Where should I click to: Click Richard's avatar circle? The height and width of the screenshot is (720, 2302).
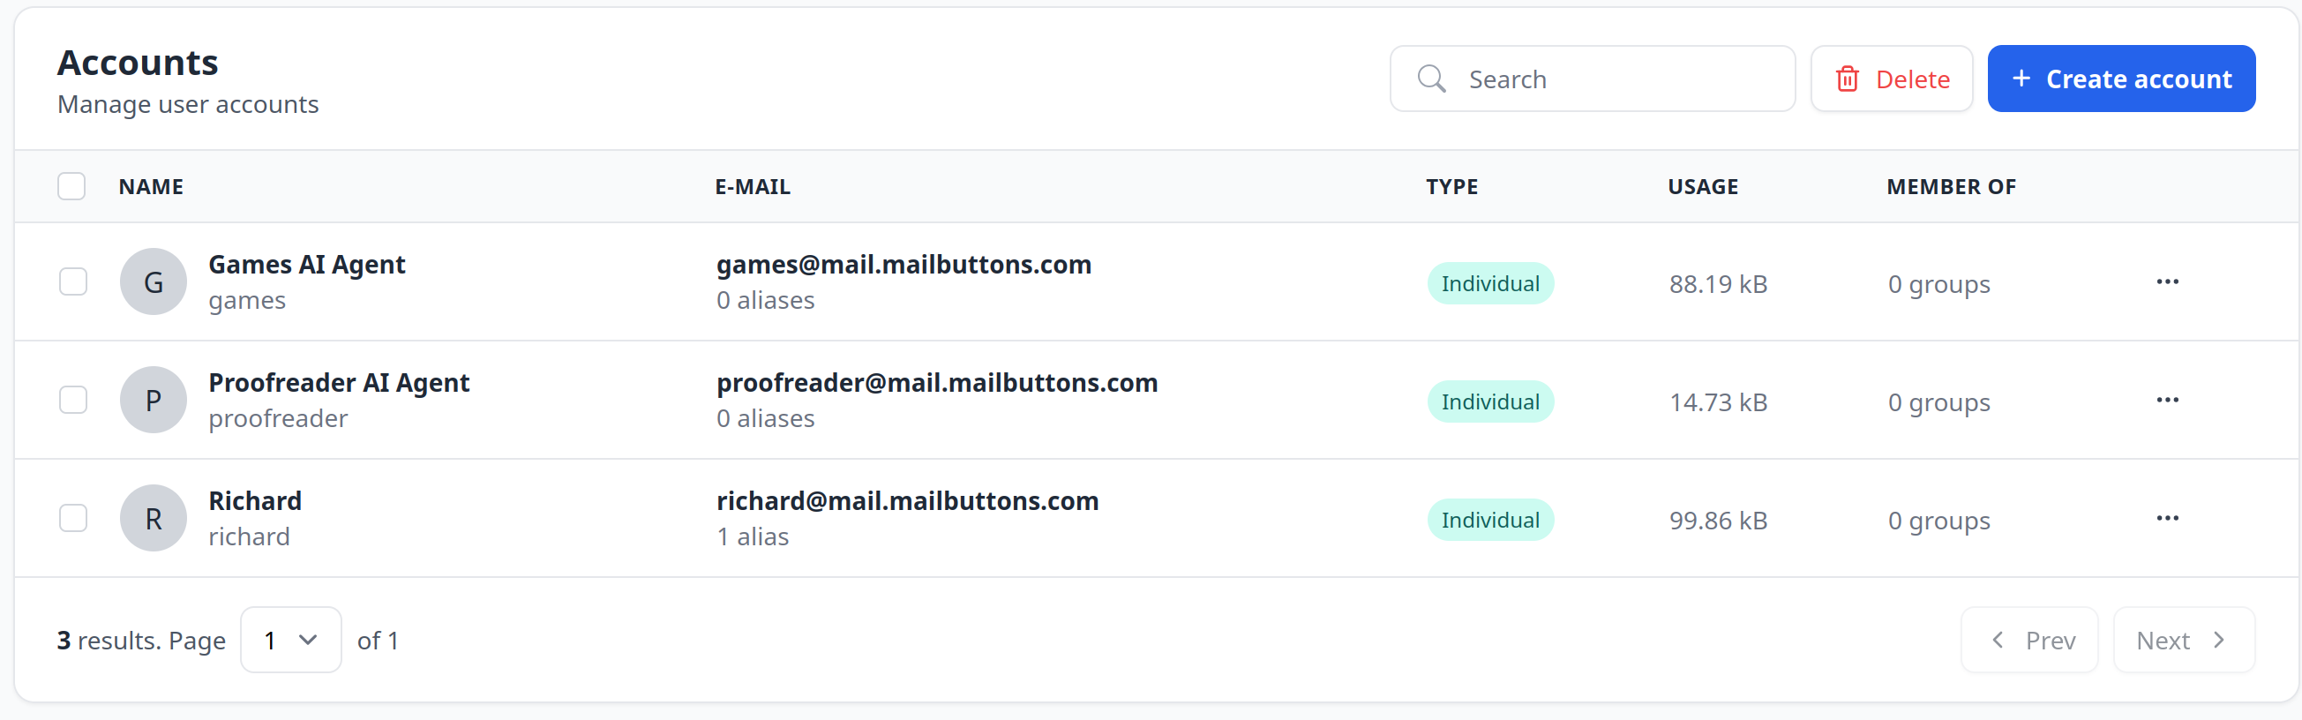pos(153,518)
